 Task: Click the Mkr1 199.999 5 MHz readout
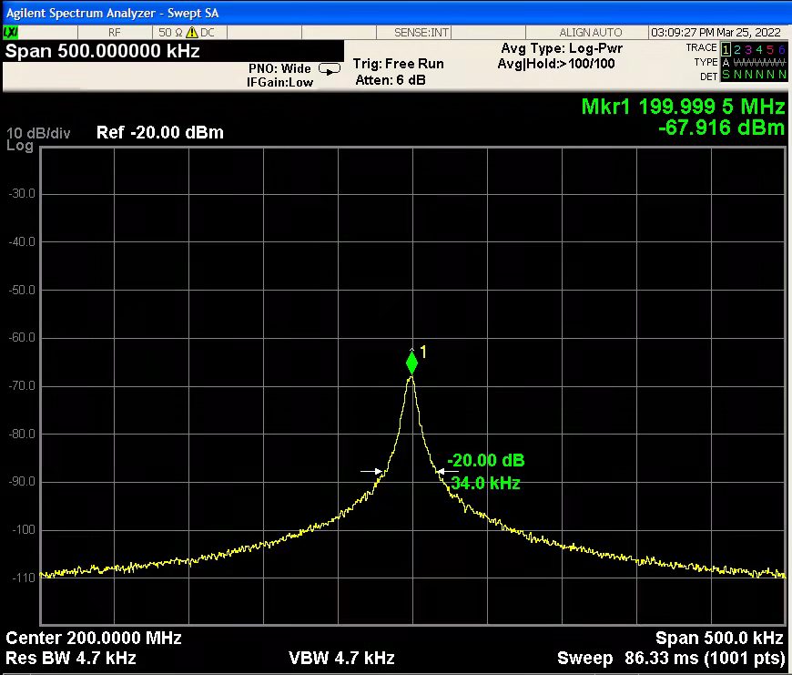pos(683,107)
